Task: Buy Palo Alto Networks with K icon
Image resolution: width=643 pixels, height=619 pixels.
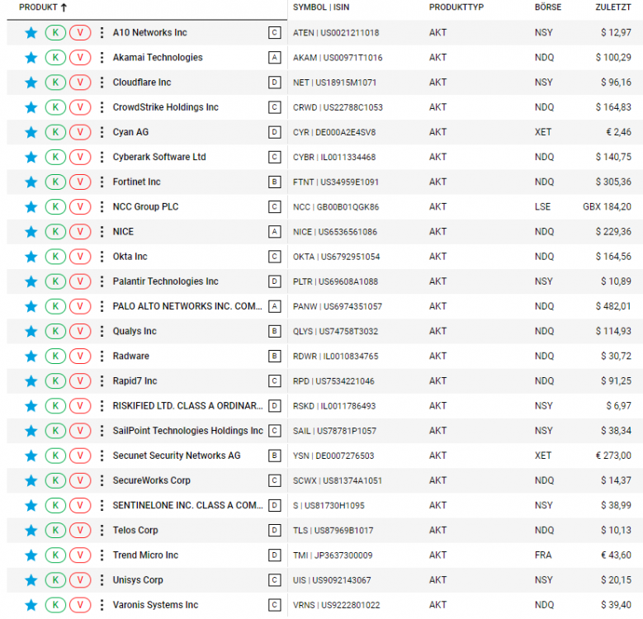Action: pos(55,306)
